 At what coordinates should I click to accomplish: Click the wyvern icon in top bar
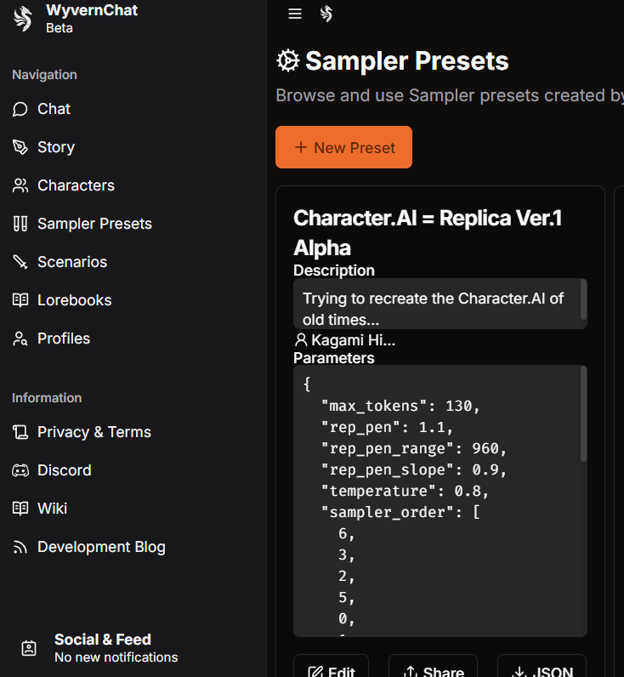click(326, 14)
